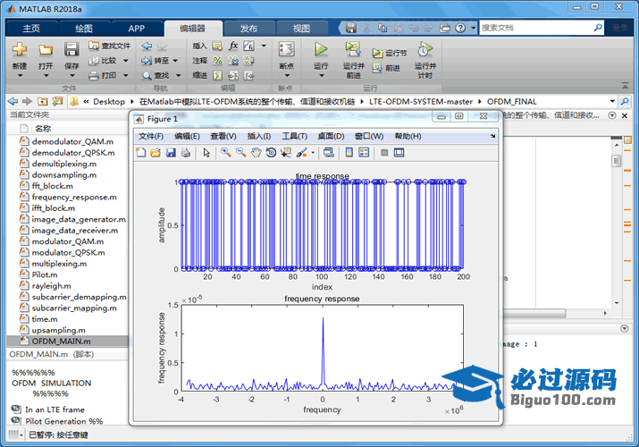Click the Run green arrow icon
Image resolution: width=639 pixels, height=447 pixels.
pos(321,49)
